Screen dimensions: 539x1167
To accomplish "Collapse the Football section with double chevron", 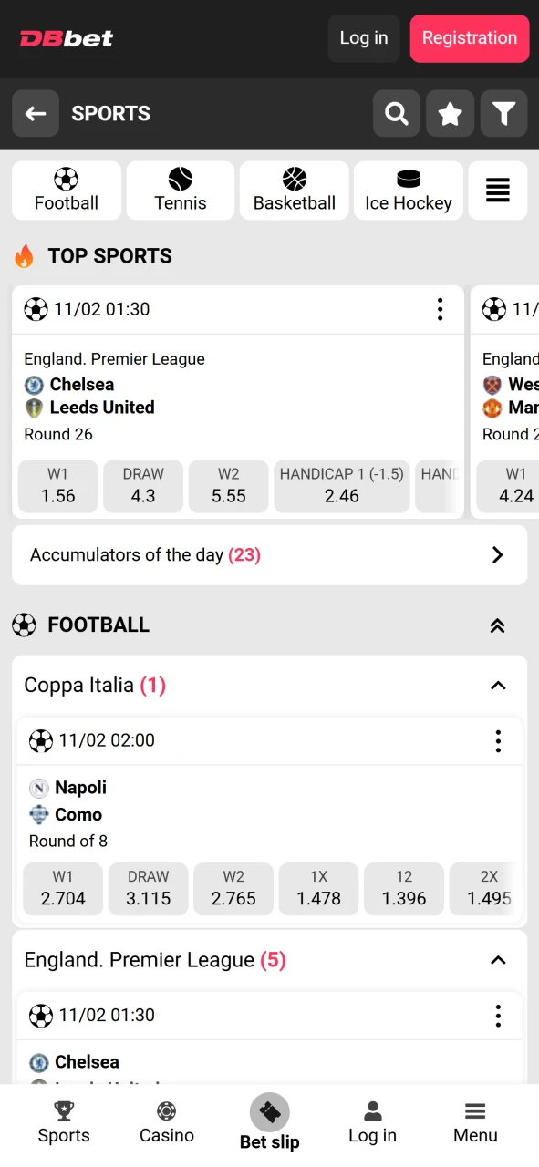I will pyautogui.click(x=497, y=625).
